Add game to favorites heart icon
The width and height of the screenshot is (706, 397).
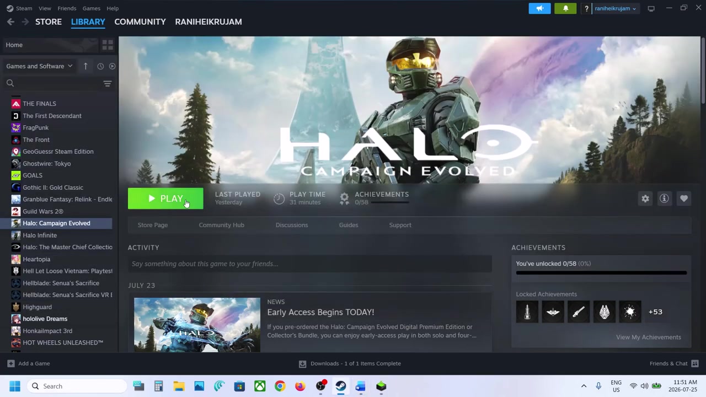click(x=684, y=198)
